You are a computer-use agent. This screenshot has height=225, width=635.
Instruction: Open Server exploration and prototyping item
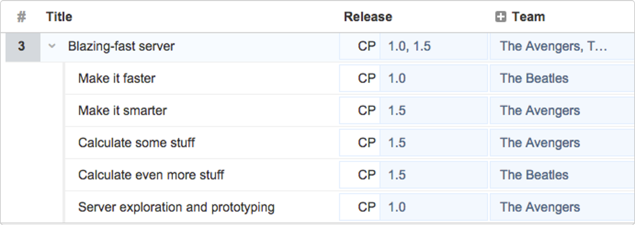click(x=176, y=207)
